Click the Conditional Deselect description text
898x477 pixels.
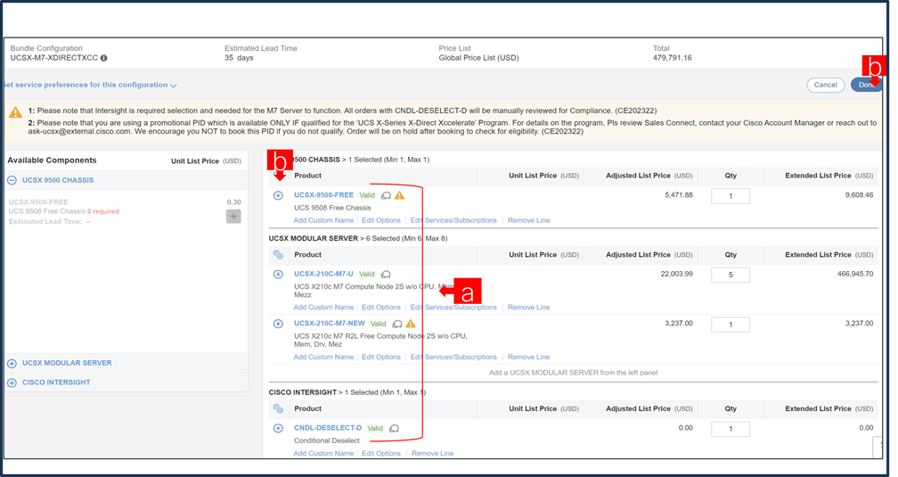pyautogui.click(x=327, y=440)
